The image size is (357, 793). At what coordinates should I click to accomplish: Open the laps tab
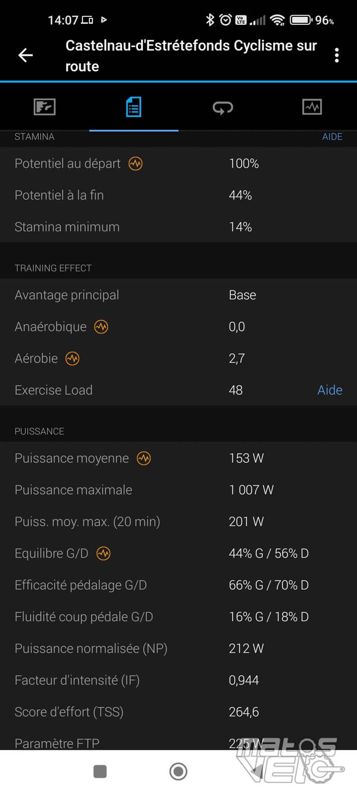point(223,107)
